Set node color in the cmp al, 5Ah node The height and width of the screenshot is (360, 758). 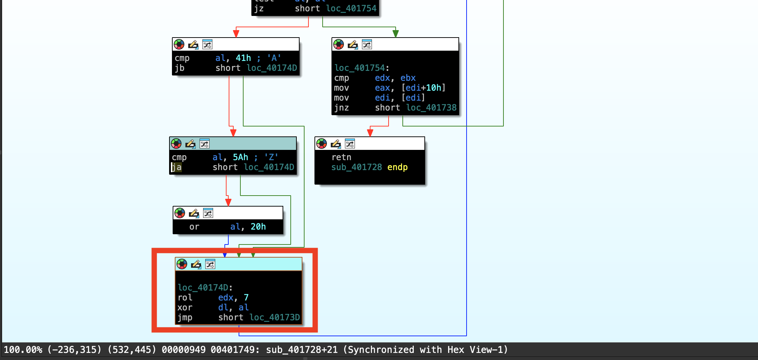176,144
